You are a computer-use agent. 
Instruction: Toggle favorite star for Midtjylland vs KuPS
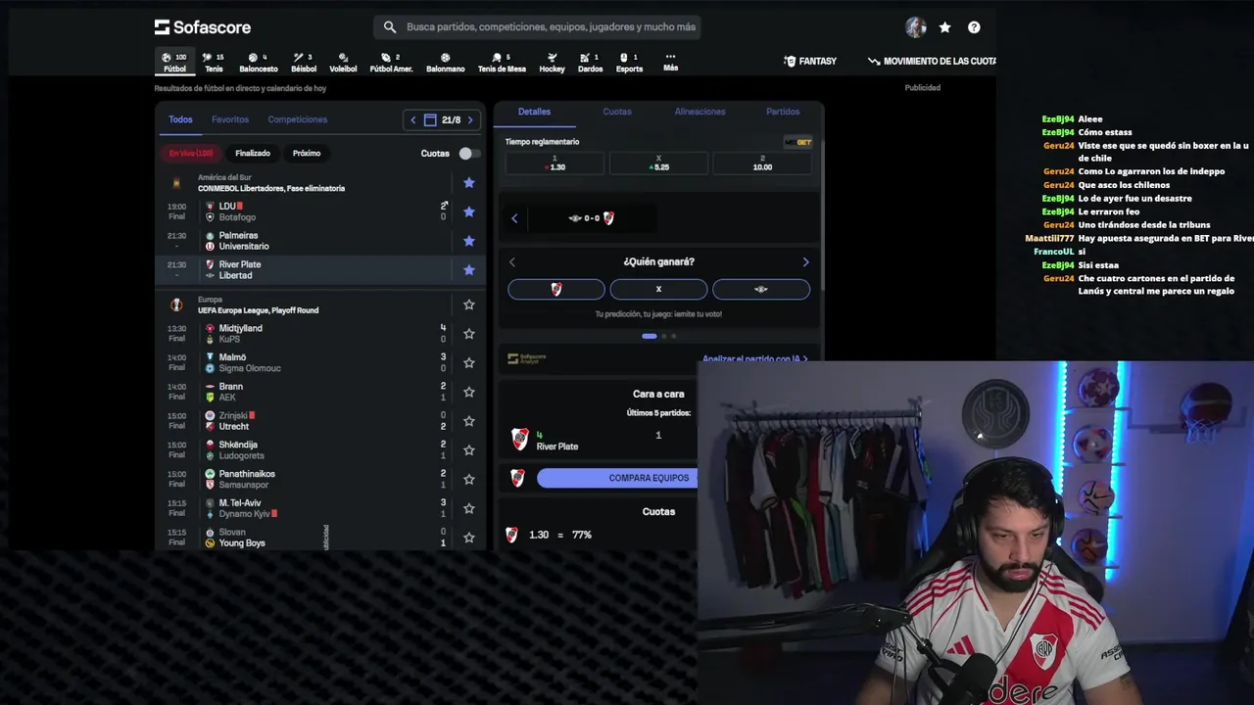[x=469, y=334]
